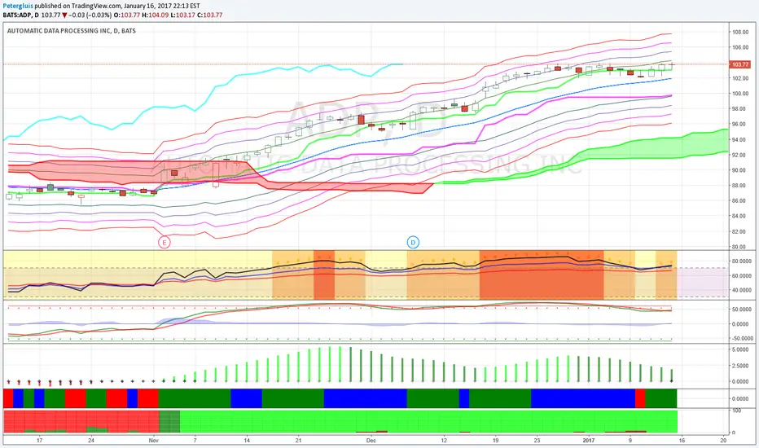Screen dimensions: 759x448
Task: Click the 102.00 price axis label
Action: pyautogui.click(x=740, y=78)
